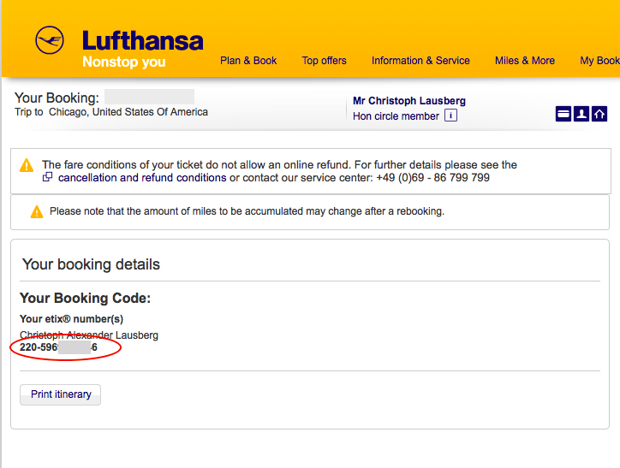Click the info icon beside Hon circle member
Viewport: 620px width, 468px height.
450,116
